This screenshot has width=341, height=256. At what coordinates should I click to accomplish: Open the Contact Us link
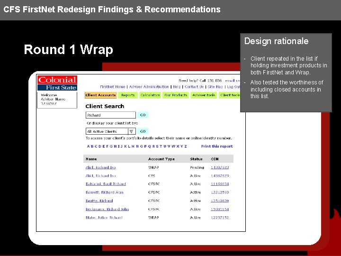(x=194, y=87)
